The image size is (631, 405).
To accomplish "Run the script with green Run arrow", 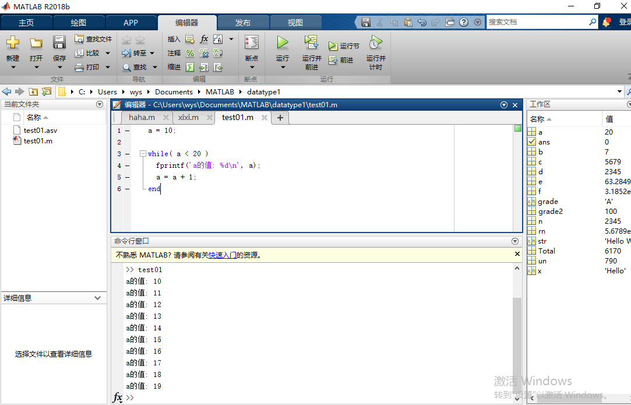I will point(283,43).
